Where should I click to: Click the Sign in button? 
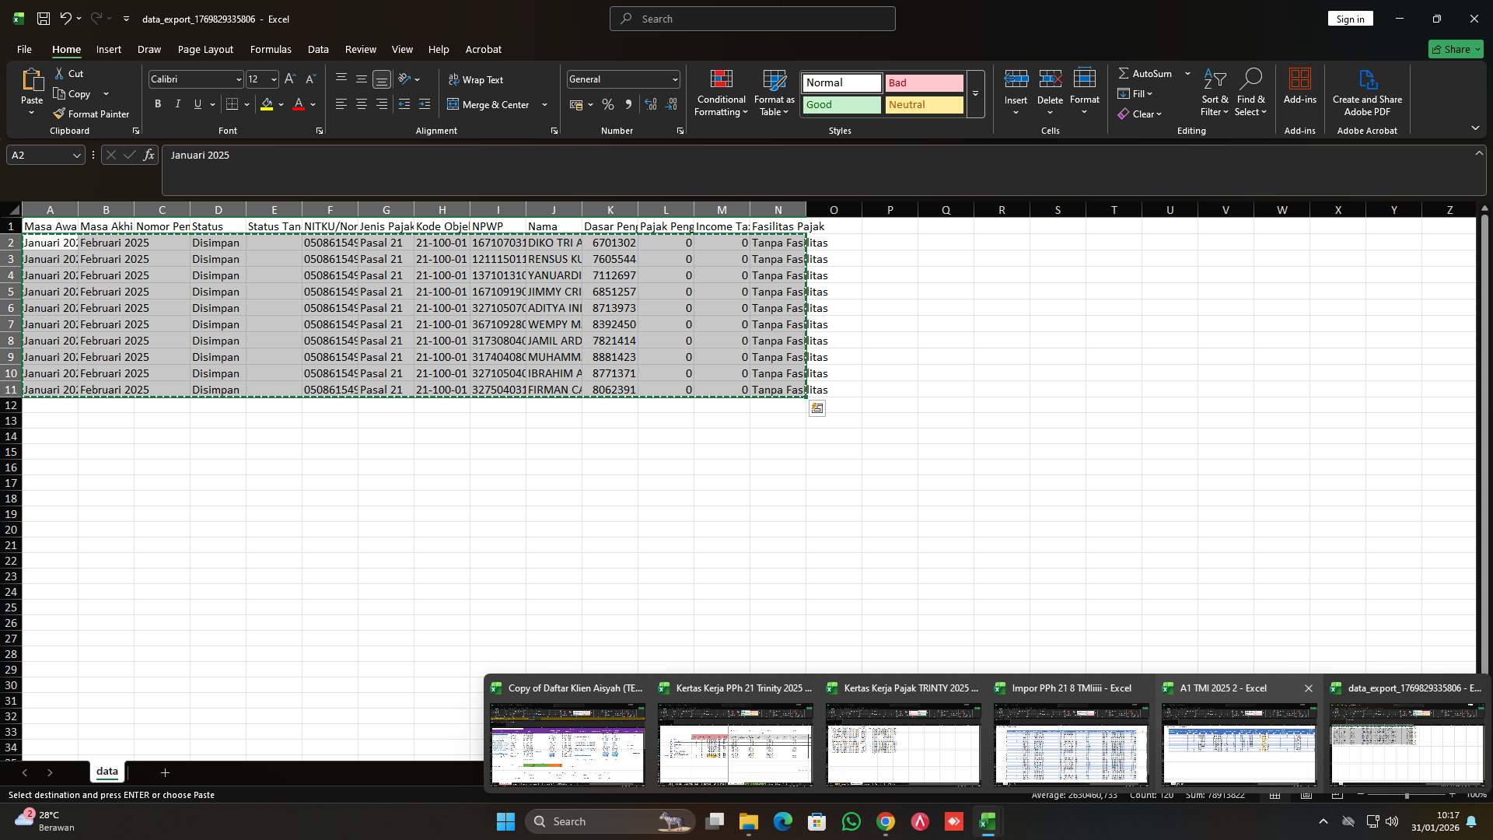[x=1350, y=18]
